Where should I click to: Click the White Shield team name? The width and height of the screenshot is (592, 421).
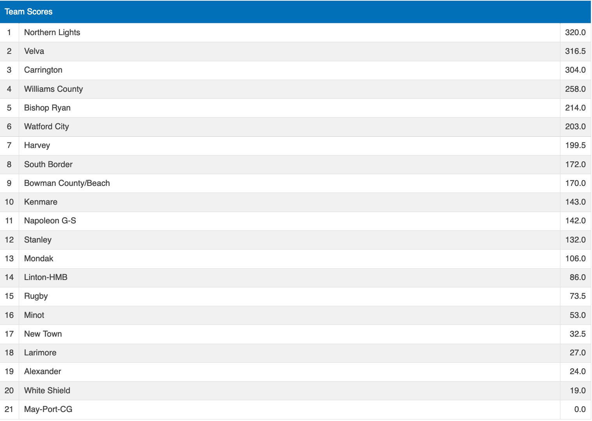pos(47,391)
